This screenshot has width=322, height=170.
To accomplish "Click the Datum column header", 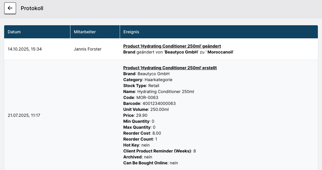I will pos(14,32).
